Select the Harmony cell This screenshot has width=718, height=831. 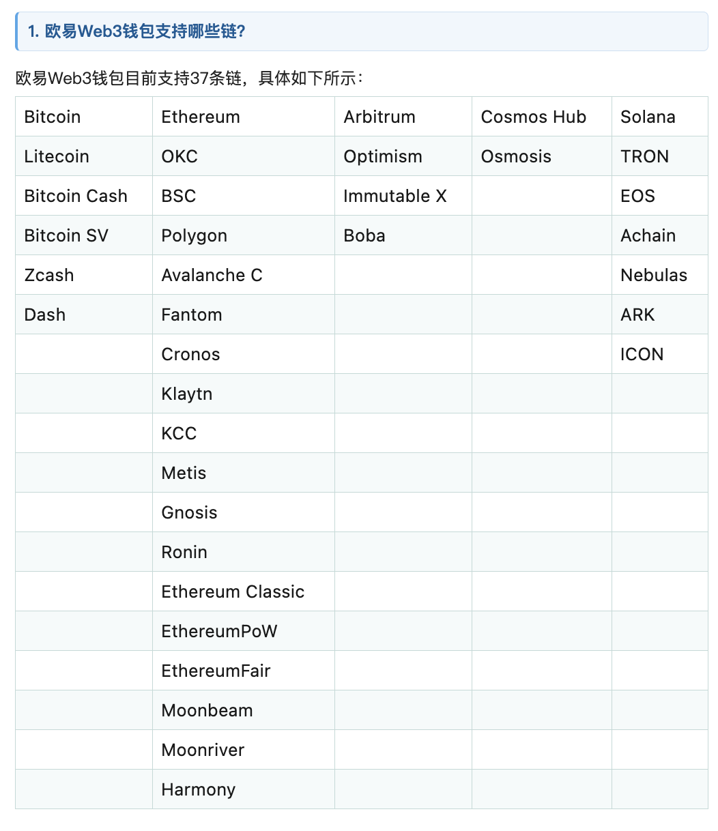(x=199, y=789)
